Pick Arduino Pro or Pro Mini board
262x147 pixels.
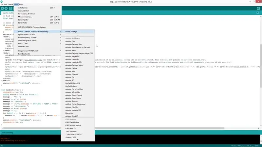[x=78, y=89]
